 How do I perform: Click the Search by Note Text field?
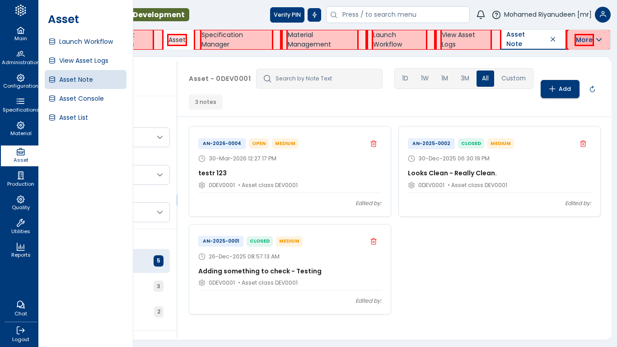(325, 79)
